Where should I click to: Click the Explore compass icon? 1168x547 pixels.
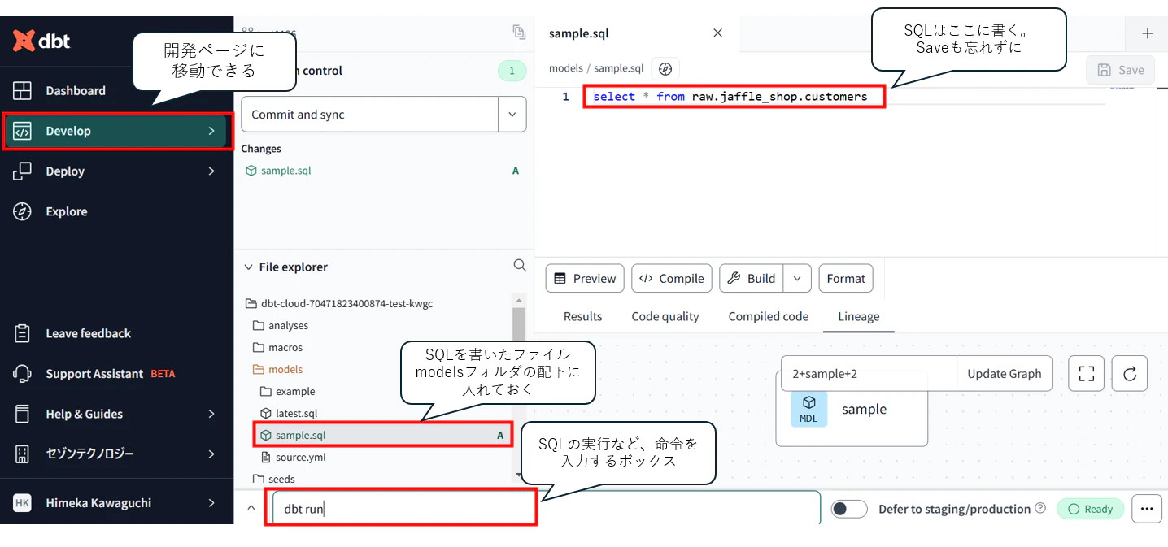click(22, 211)
